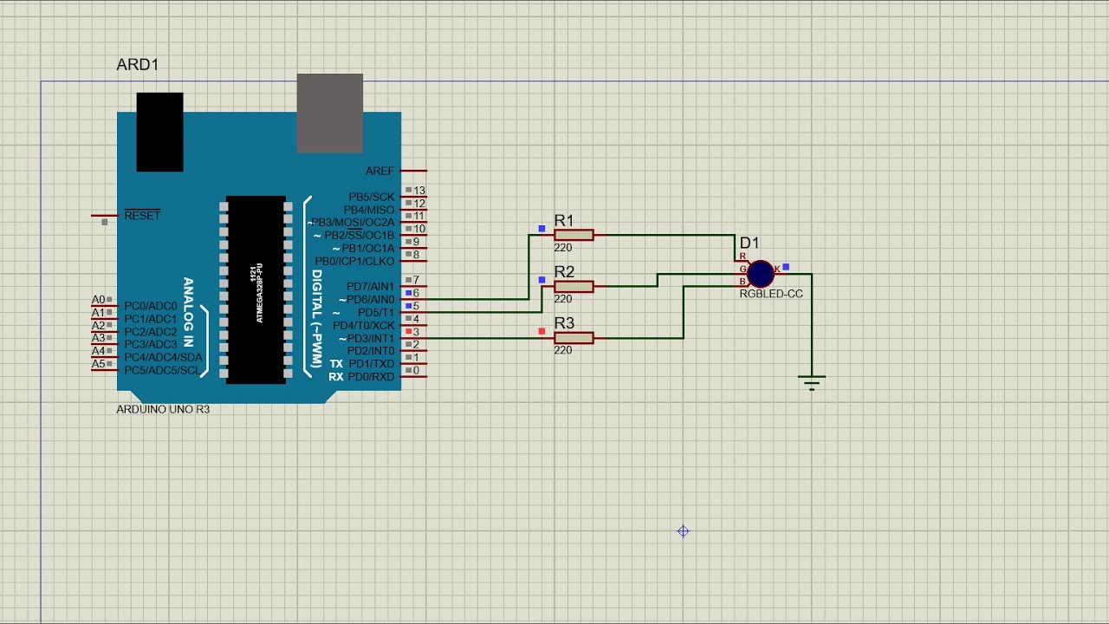Click the PC4/ADC4/SDA pin label
1109x624 pixels.
coord(163,357)
